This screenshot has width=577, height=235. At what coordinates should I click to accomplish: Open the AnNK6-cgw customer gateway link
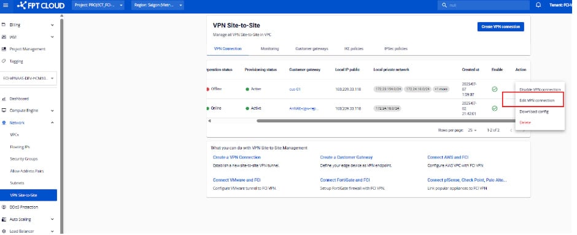pos(304,108)
